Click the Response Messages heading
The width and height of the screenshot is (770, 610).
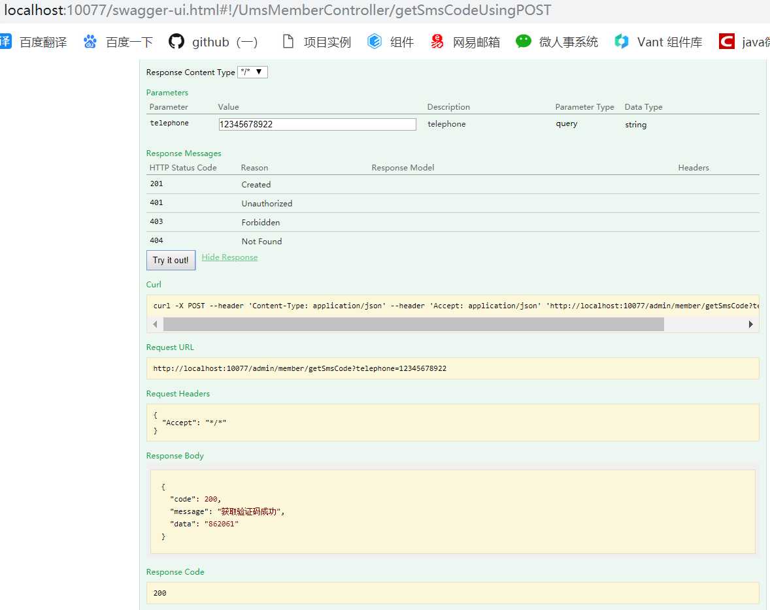click(184, 153)
